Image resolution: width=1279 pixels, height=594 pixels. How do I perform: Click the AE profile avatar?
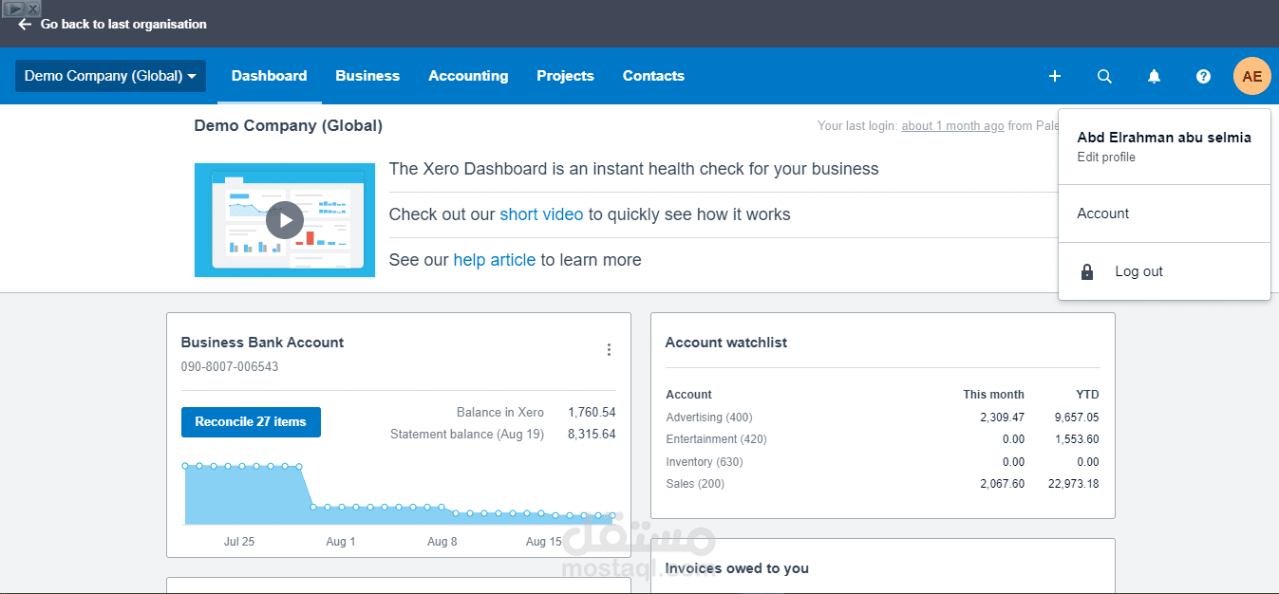[1251, 76]
